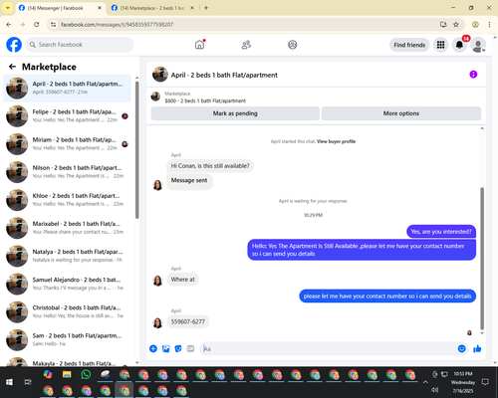Attach a photo using composer image icon

pyautogui.click(x=165, y=348)
